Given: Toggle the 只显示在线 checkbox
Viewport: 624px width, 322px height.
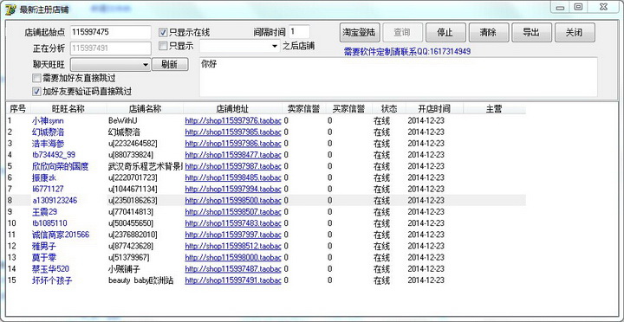Looking at the screenshot, I should tap(163, 32).
